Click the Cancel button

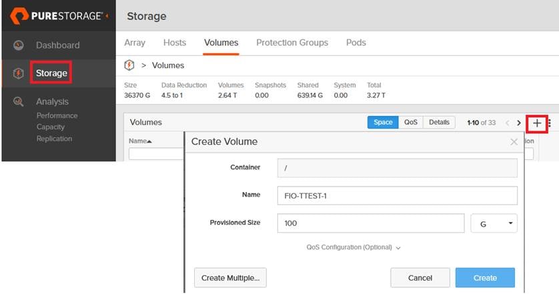pyautogui.click(x=420, y=278)
